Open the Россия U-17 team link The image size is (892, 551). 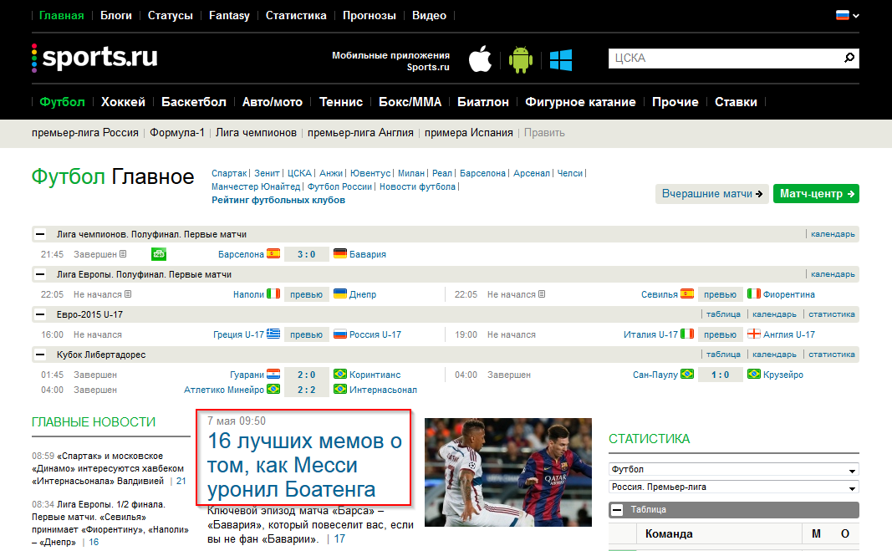(x=375, y=334)
